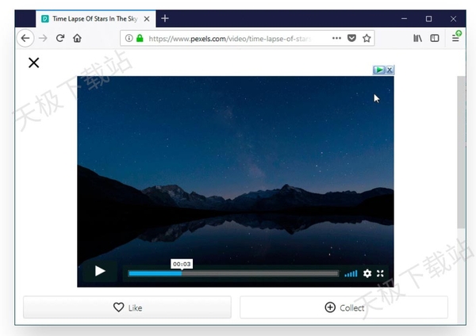Go back to the previous page
Image resolution: width=476 pixels, height=336 pixels.
coord(25,38)
